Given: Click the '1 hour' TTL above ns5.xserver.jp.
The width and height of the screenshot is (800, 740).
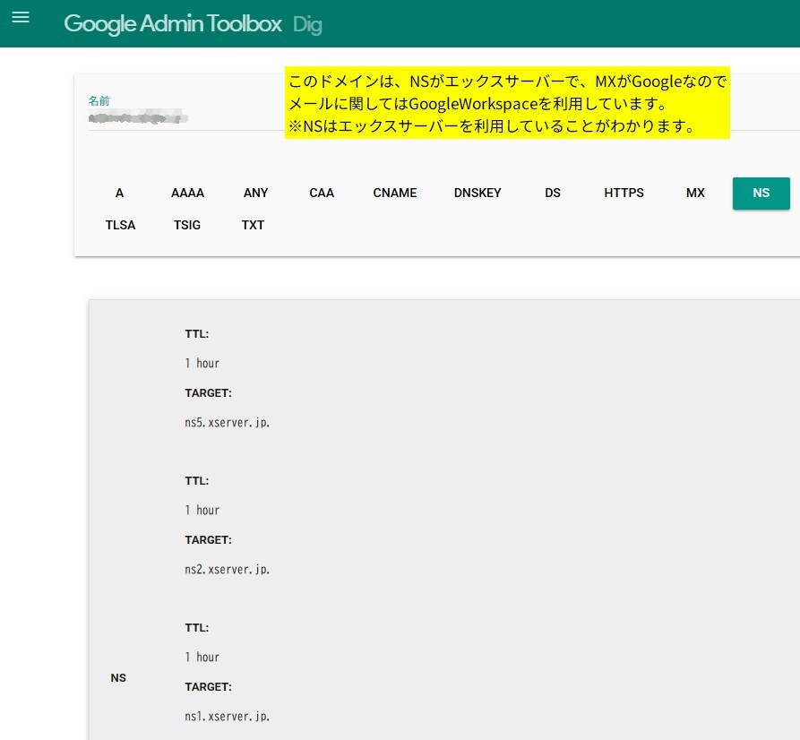Looking at the screenshot, I should (x=202, y=364).
